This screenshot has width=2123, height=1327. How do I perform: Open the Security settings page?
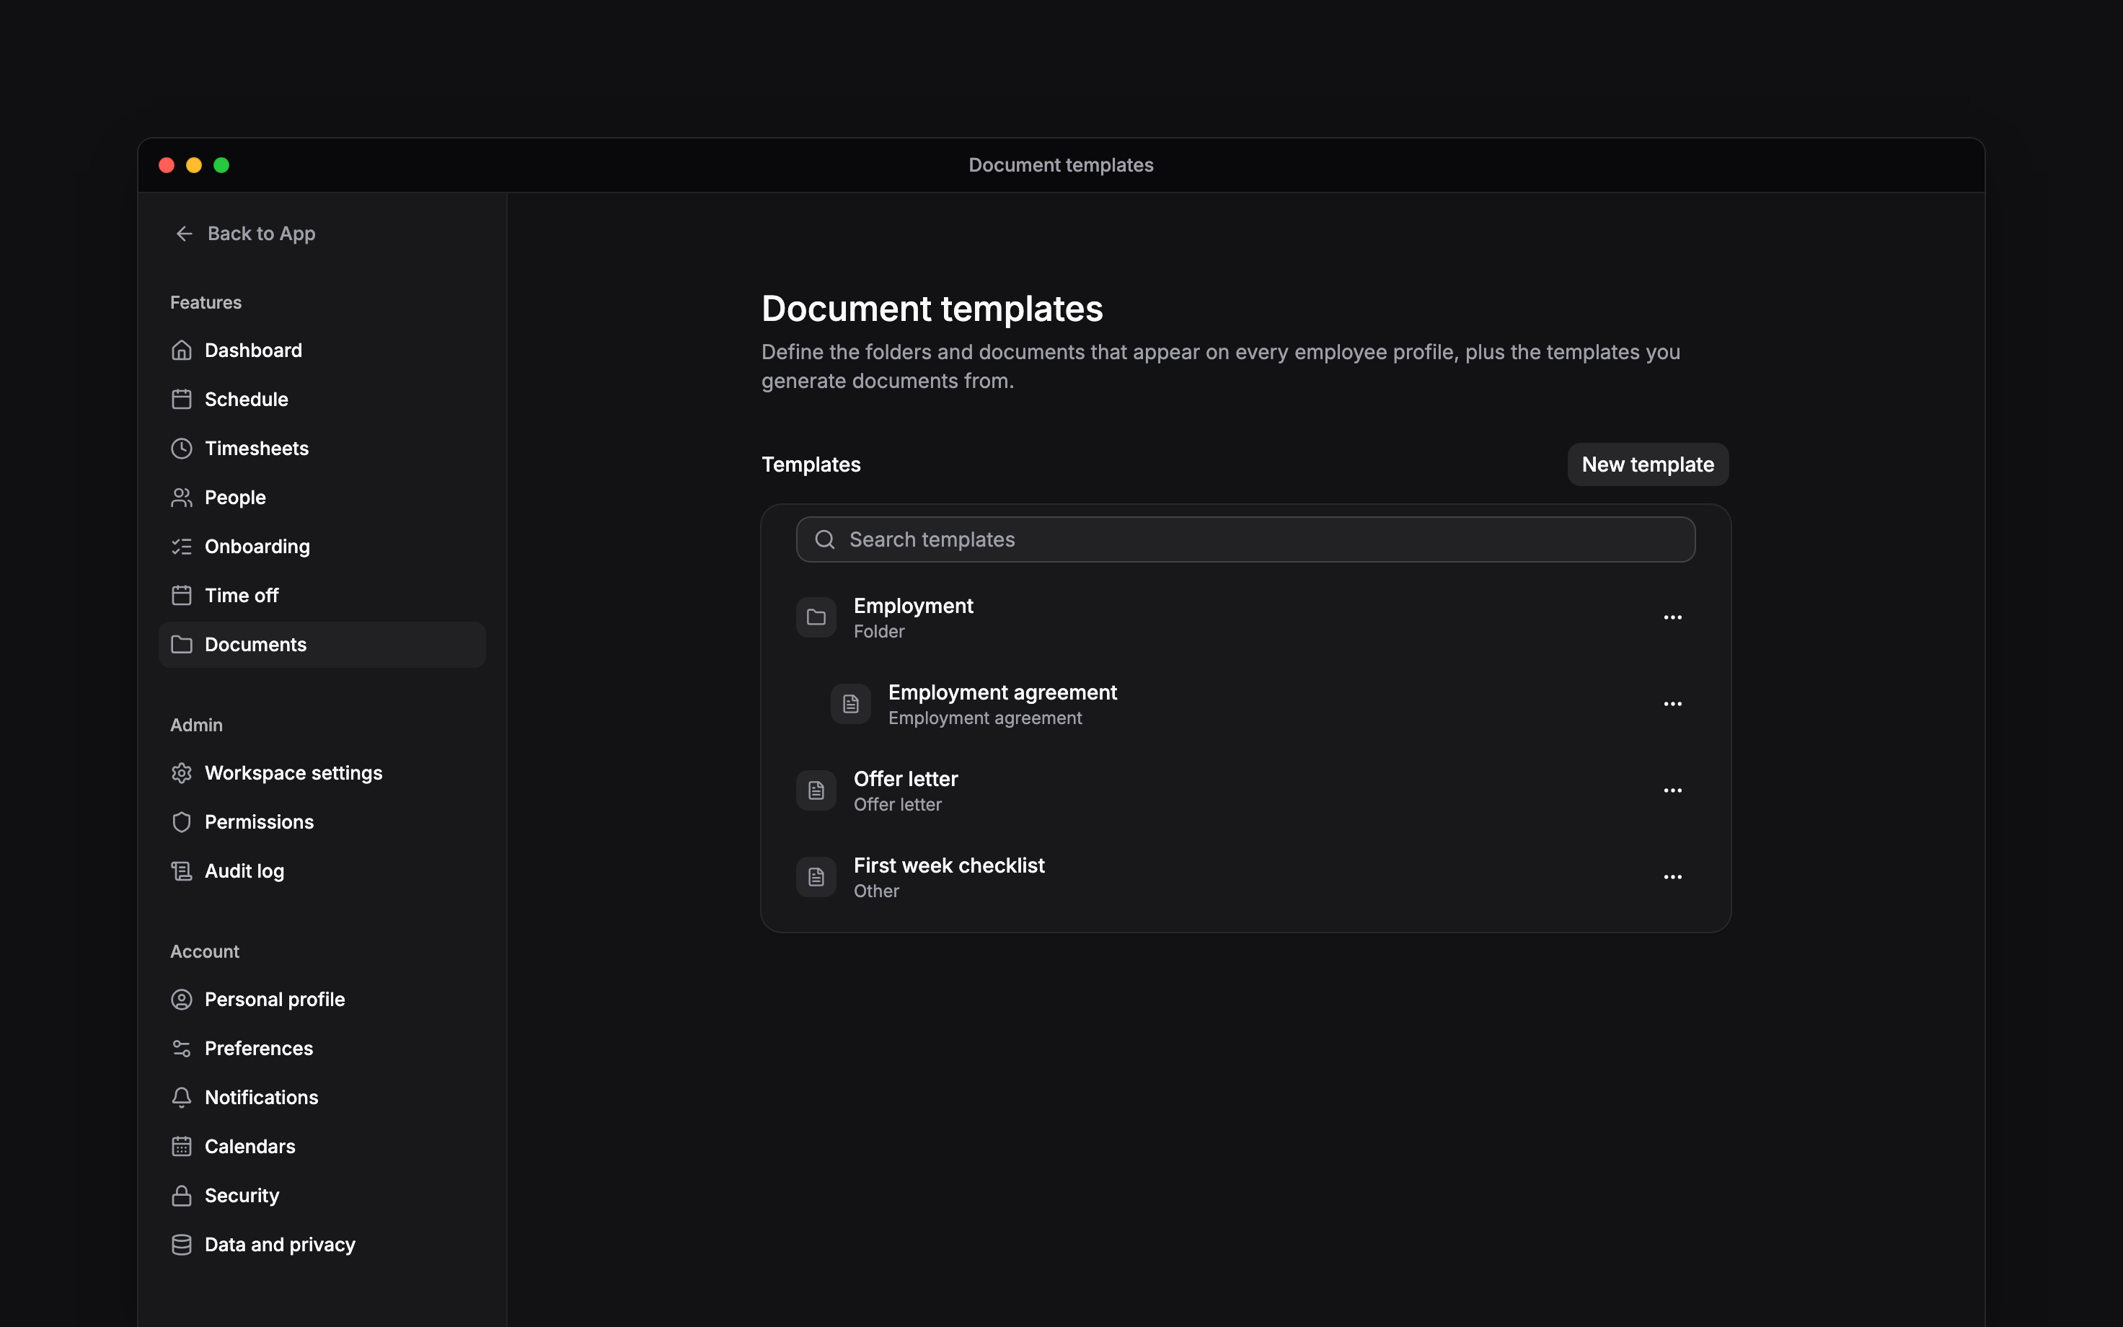322,1196
